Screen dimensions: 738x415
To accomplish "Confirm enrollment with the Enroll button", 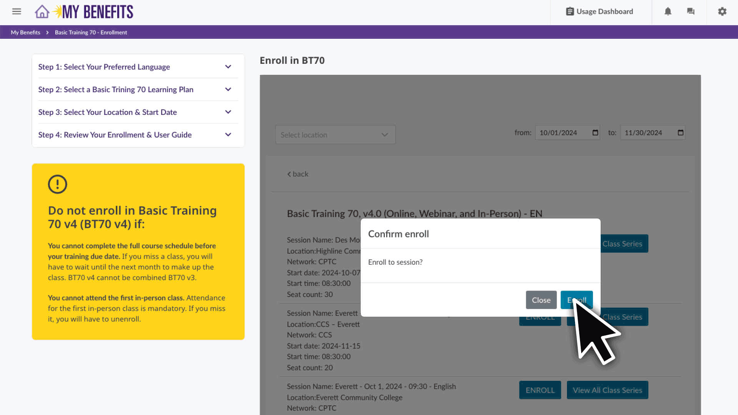I will point(577,300).
